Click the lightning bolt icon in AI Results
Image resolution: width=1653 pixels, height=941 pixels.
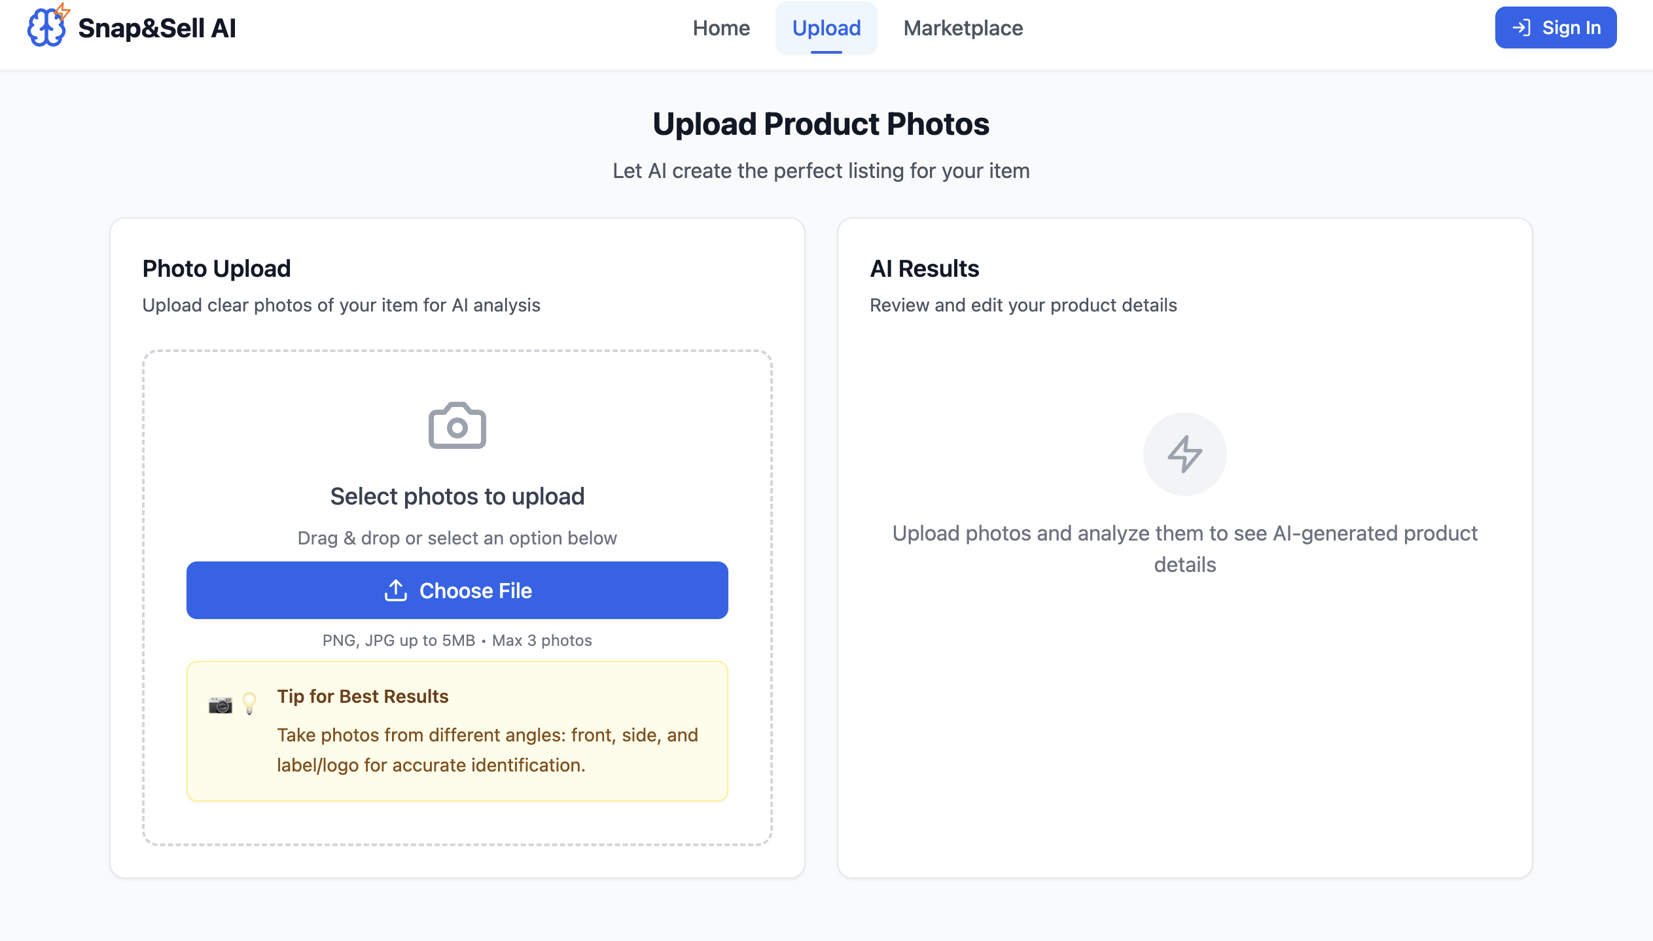click(x=1184, y=453)
